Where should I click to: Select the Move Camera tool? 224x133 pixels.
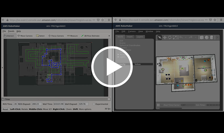pyautogui.click(x=25, y=36)
